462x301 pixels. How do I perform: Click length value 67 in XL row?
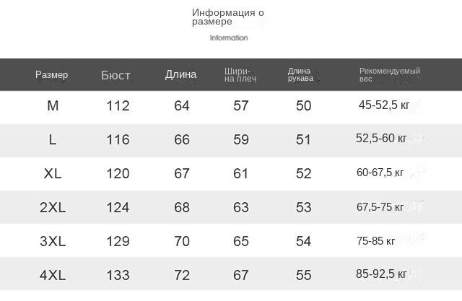tap(182, 173)
